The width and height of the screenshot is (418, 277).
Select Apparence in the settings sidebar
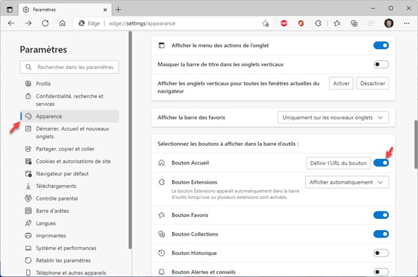[x=48, y=116]
